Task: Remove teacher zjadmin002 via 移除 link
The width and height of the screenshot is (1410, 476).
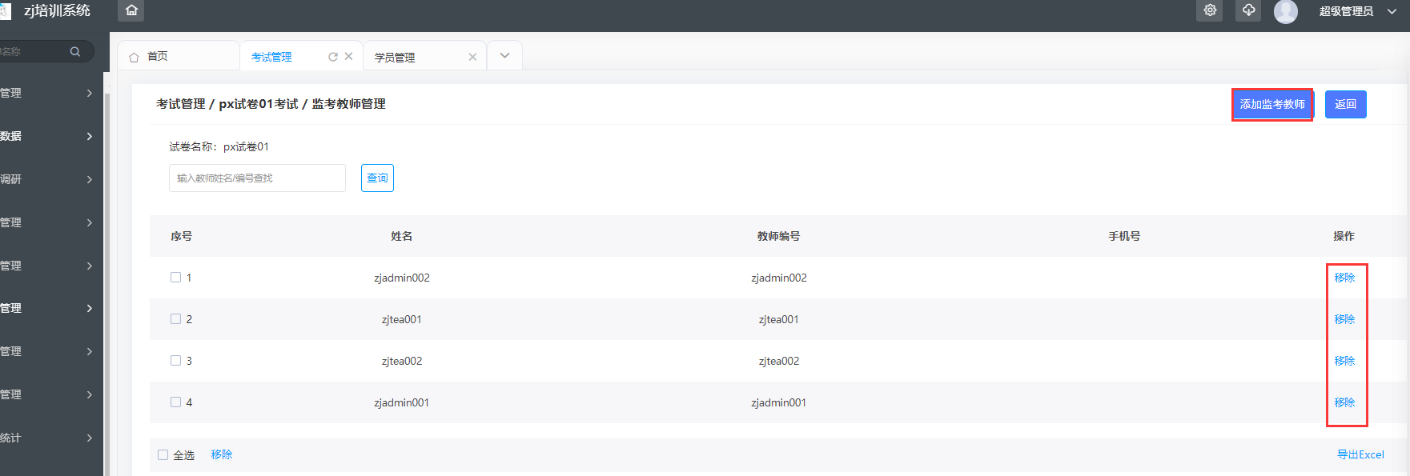Action: pos(1344,278)
